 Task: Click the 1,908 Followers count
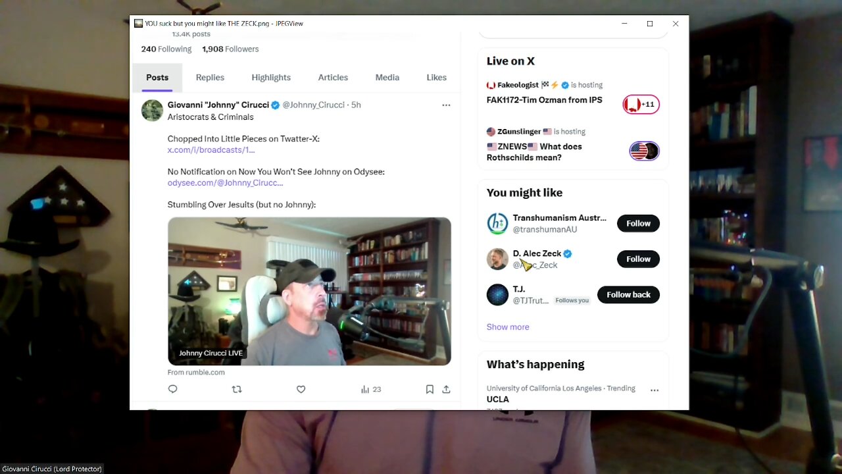[230, 49]
